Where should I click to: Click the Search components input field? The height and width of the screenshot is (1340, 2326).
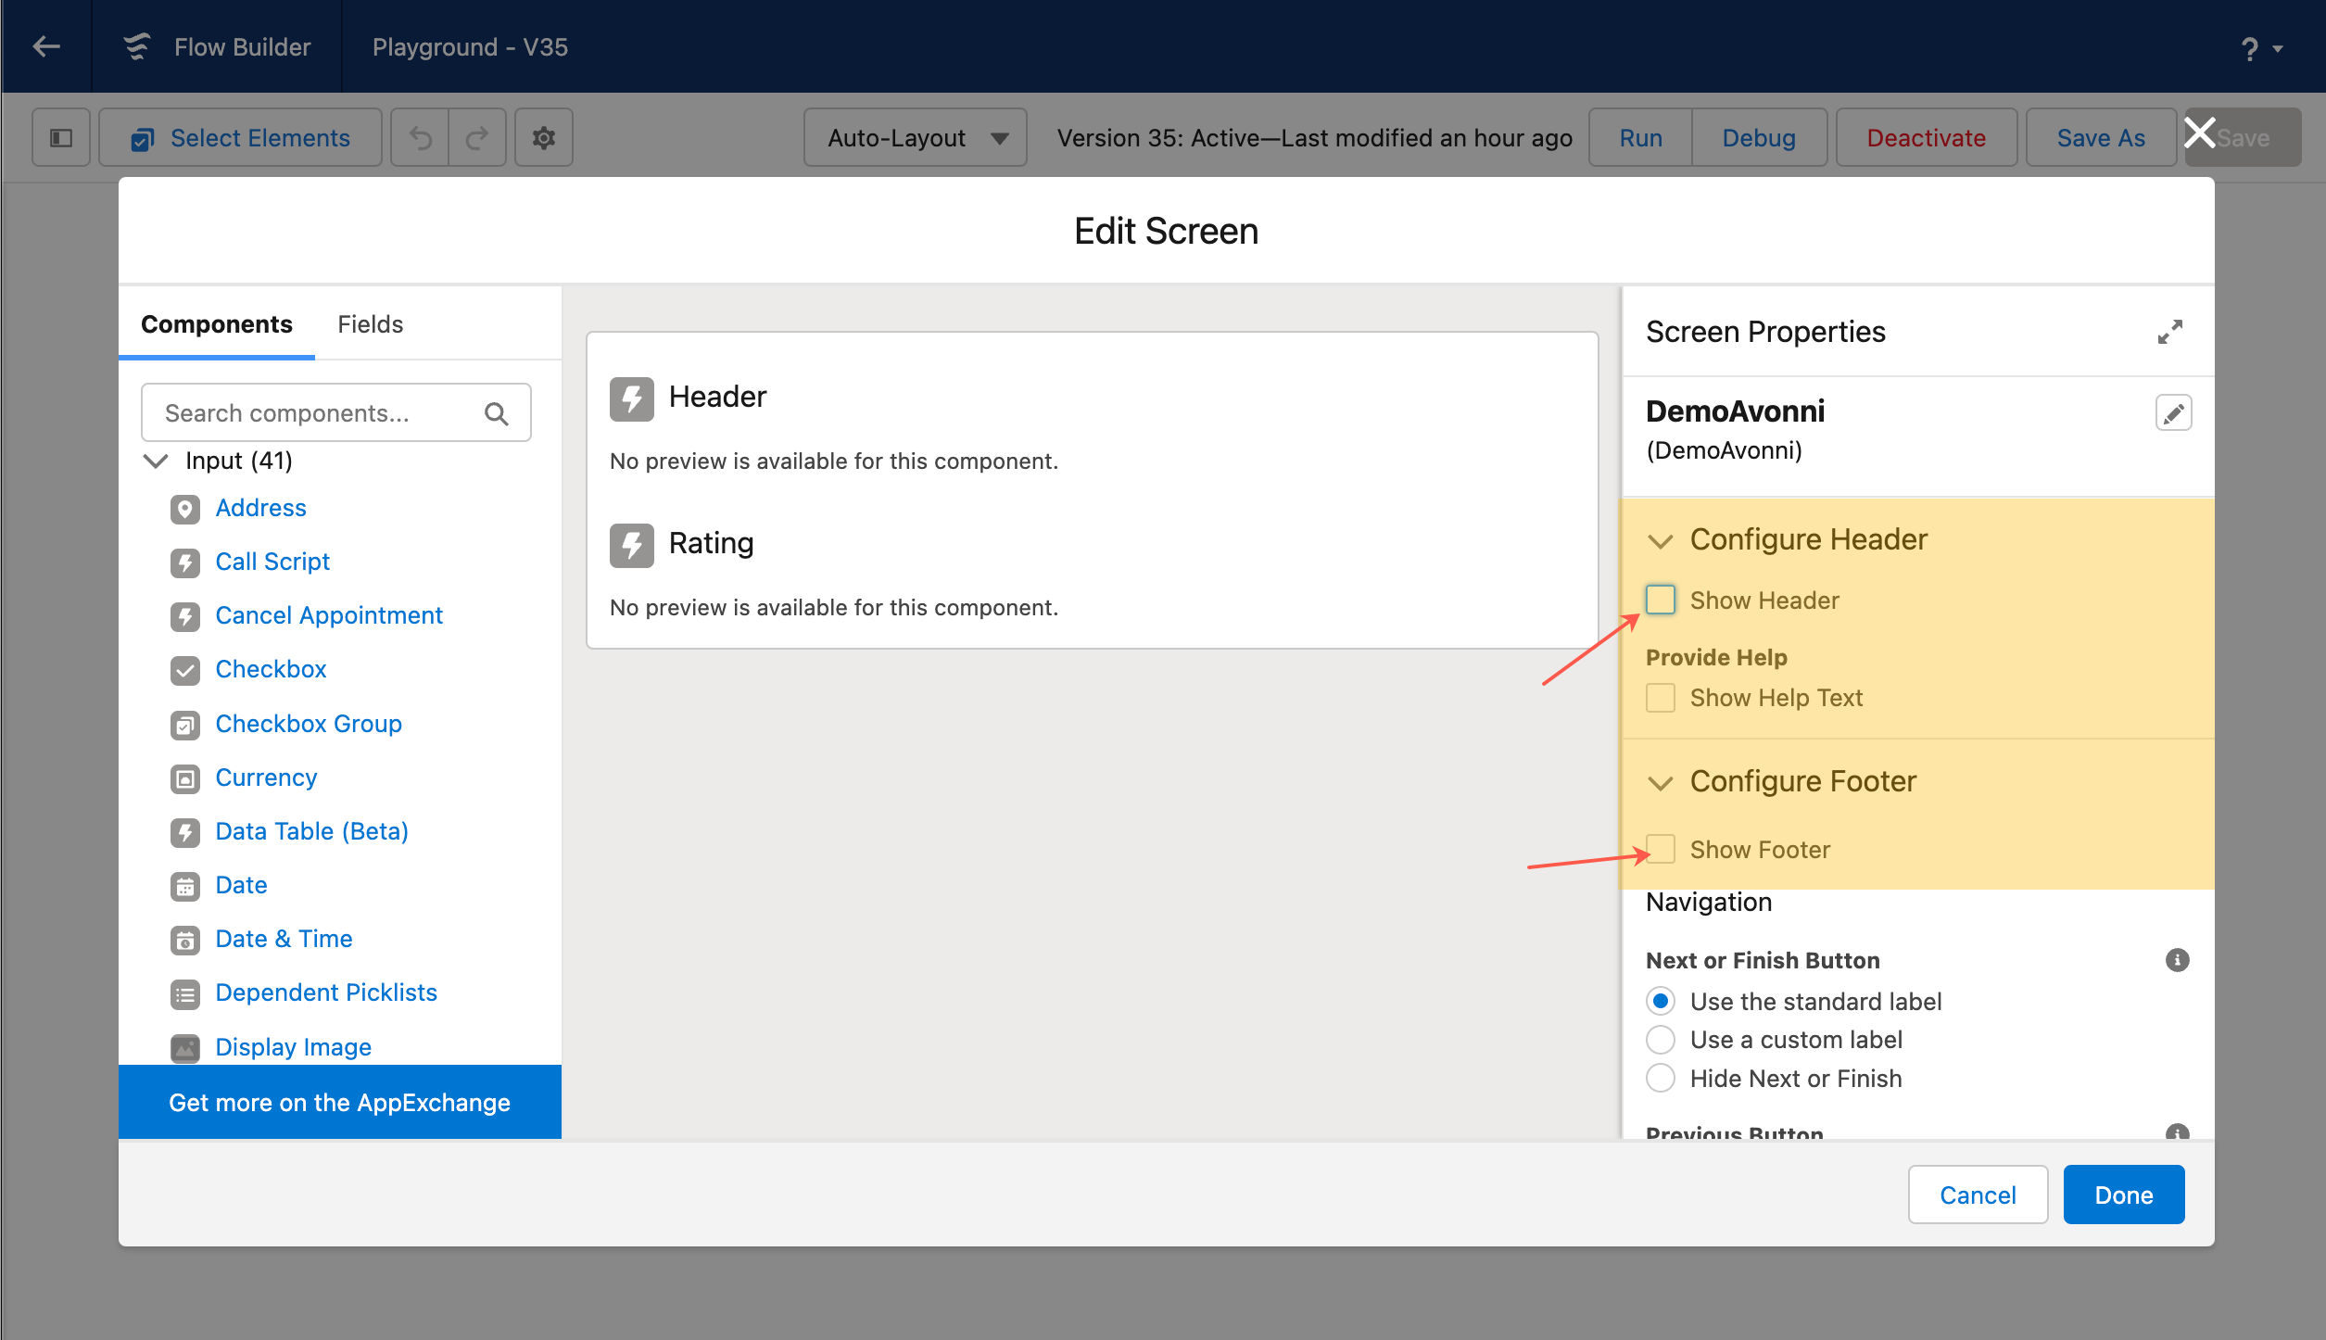315,413
